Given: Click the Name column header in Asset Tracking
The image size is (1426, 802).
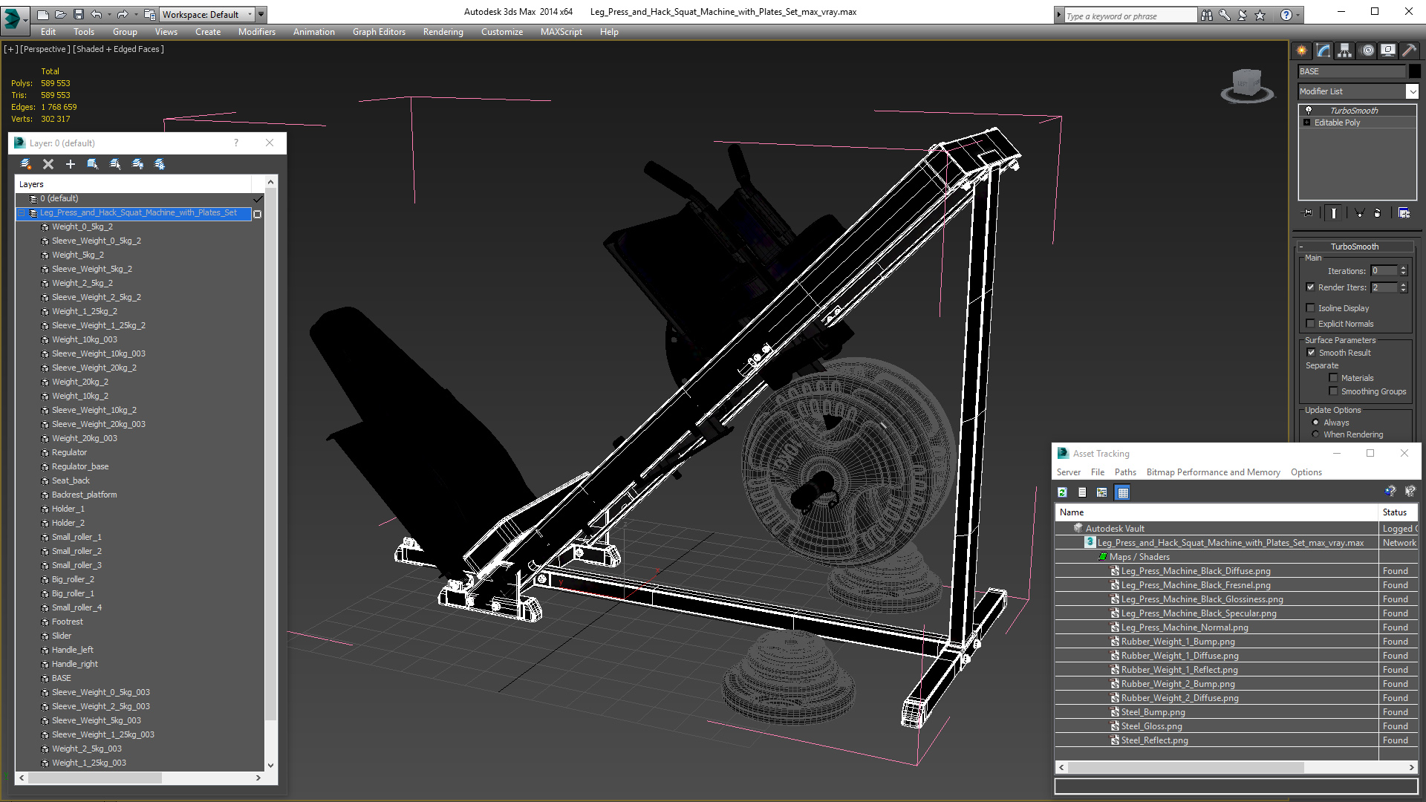Looking at the screenshot, I should (1217, 512).
